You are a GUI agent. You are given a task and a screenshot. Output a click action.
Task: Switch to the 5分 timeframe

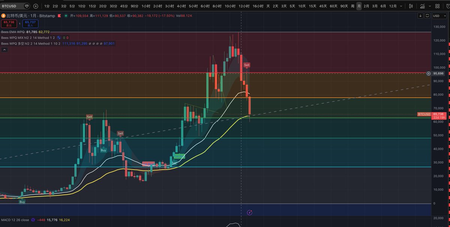point(72,6)
